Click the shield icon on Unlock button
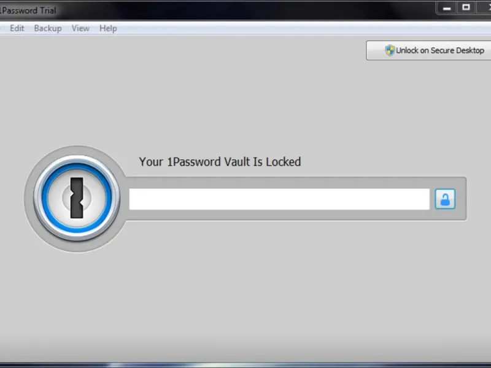 390,50
